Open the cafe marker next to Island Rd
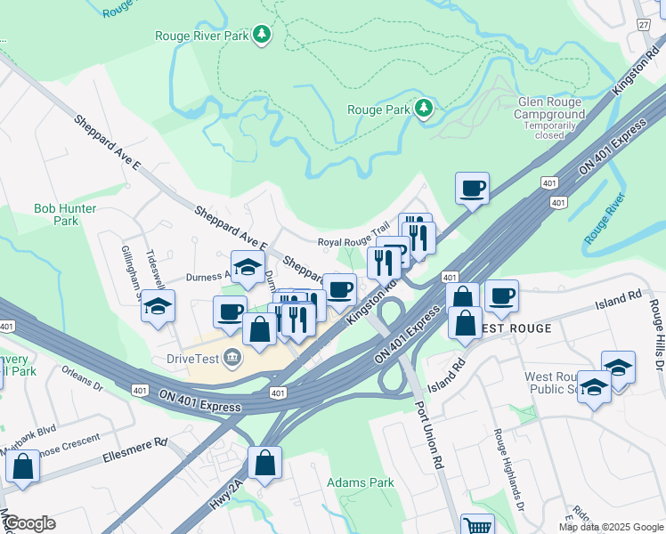This screenshot has height=534, width=666. pyautogui.click(x=501, y=299)
